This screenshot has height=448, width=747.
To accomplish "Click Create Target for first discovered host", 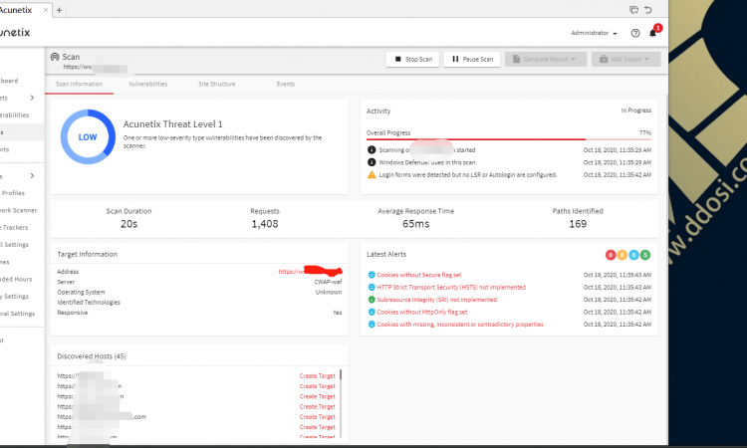I will point(318,376).
